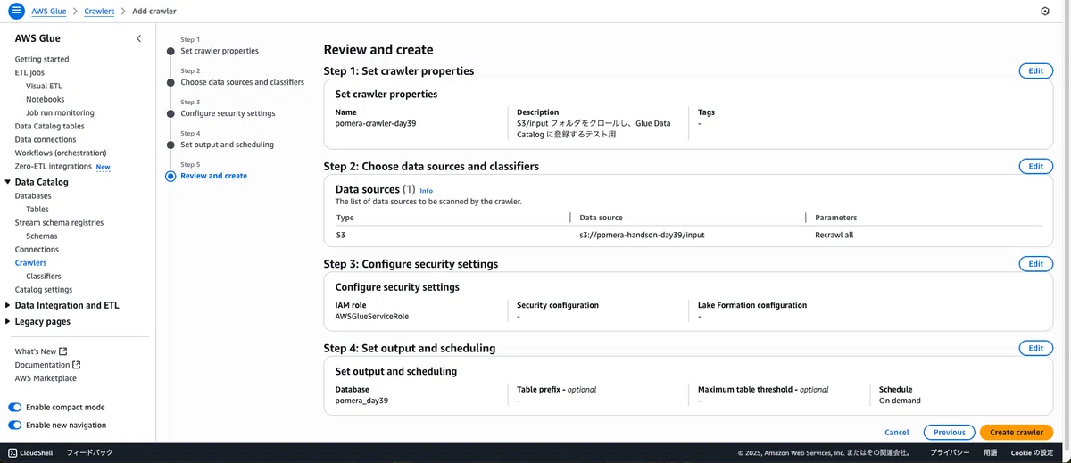Open Schemas in the sidebar
The height and width of the screenshot is (463, 1071).
(42, 236)
